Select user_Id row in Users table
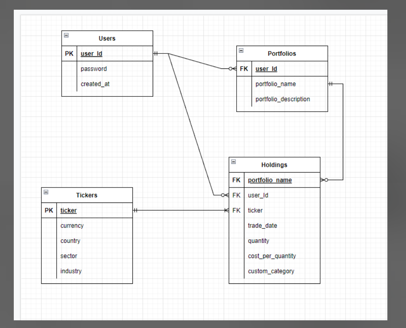Screen dimensions: 406x328 pos(107,53)
